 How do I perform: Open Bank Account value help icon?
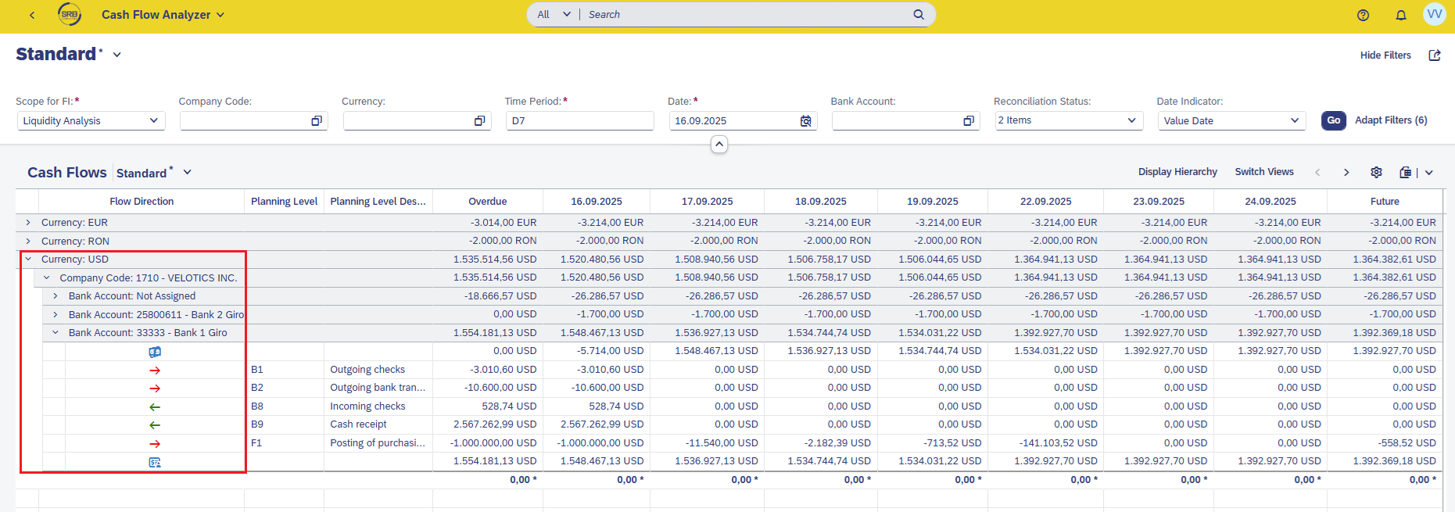[x=968, y=121]
